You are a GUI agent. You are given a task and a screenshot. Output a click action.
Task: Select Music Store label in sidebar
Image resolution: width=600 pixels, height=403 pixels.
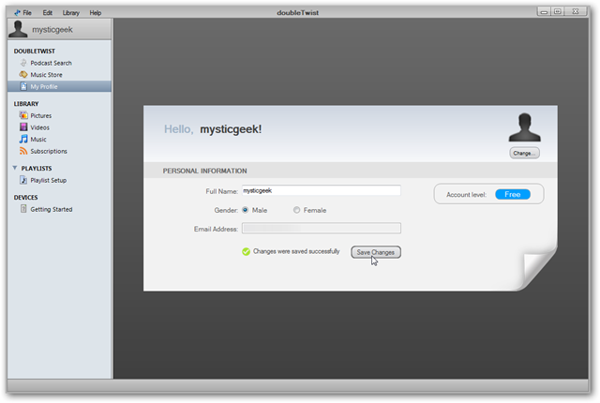click(46, 75)
